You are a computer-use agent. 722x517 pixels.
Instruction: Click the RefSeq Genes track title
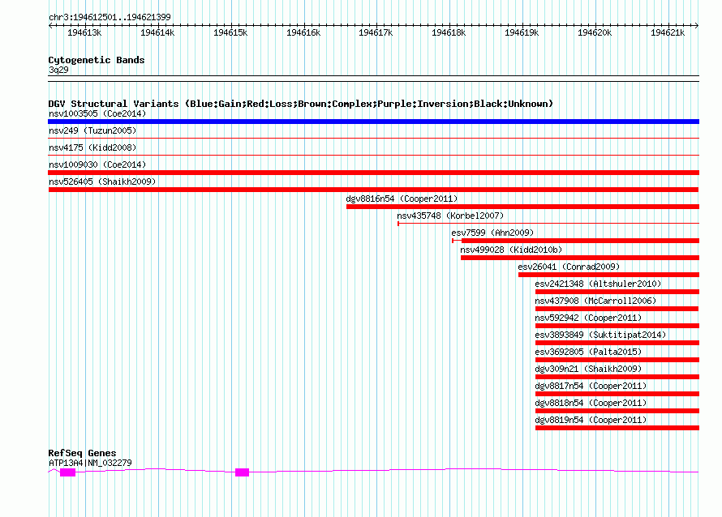(82, 453)
